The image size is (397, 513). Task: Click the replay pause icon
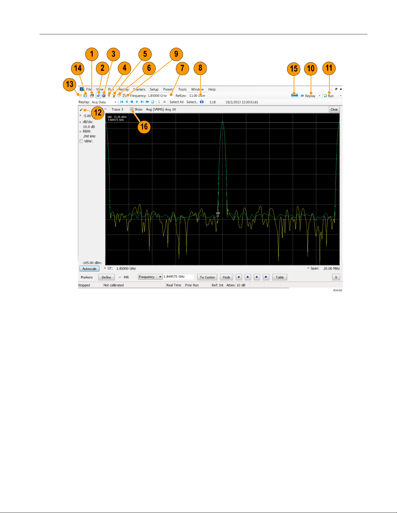[159, 102]
